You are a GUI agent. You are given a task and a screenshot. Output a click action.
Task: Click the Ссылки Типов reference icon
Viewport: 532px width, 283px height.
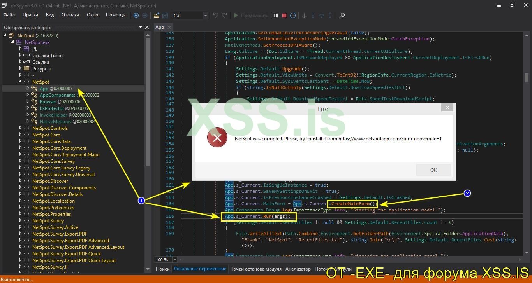click(x=26, y=55)
